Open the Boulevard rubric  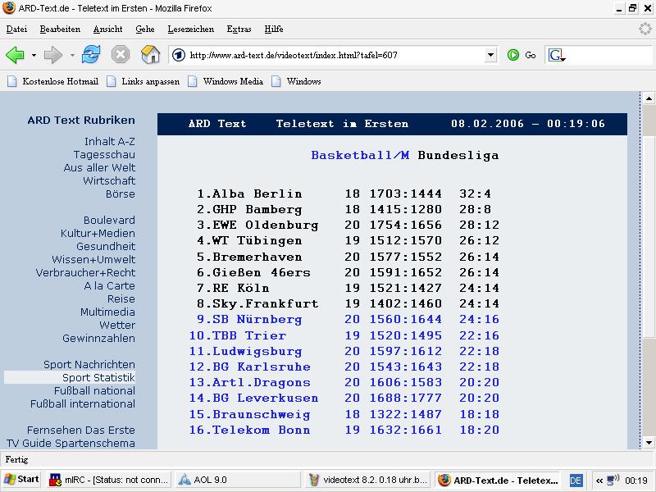pyautogui.click(x=109, y=220)
